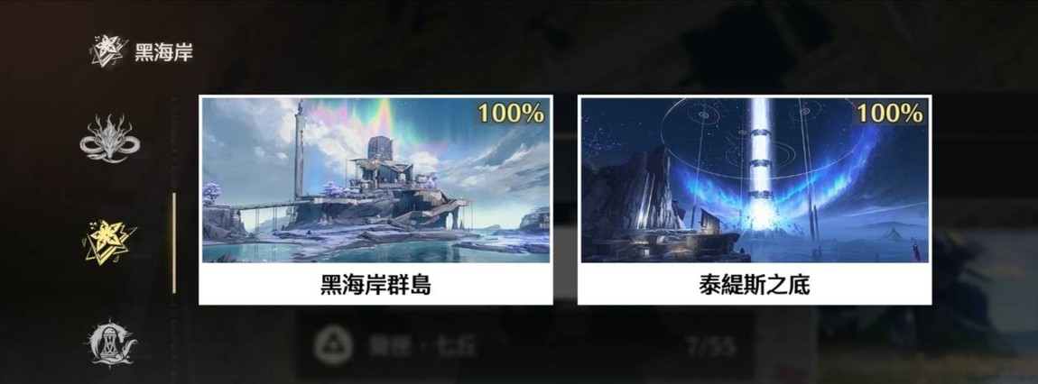Select the golden Black Shores star icon
The width and height of the screenshot is (1038, 384).
click(x=110, y=242)
